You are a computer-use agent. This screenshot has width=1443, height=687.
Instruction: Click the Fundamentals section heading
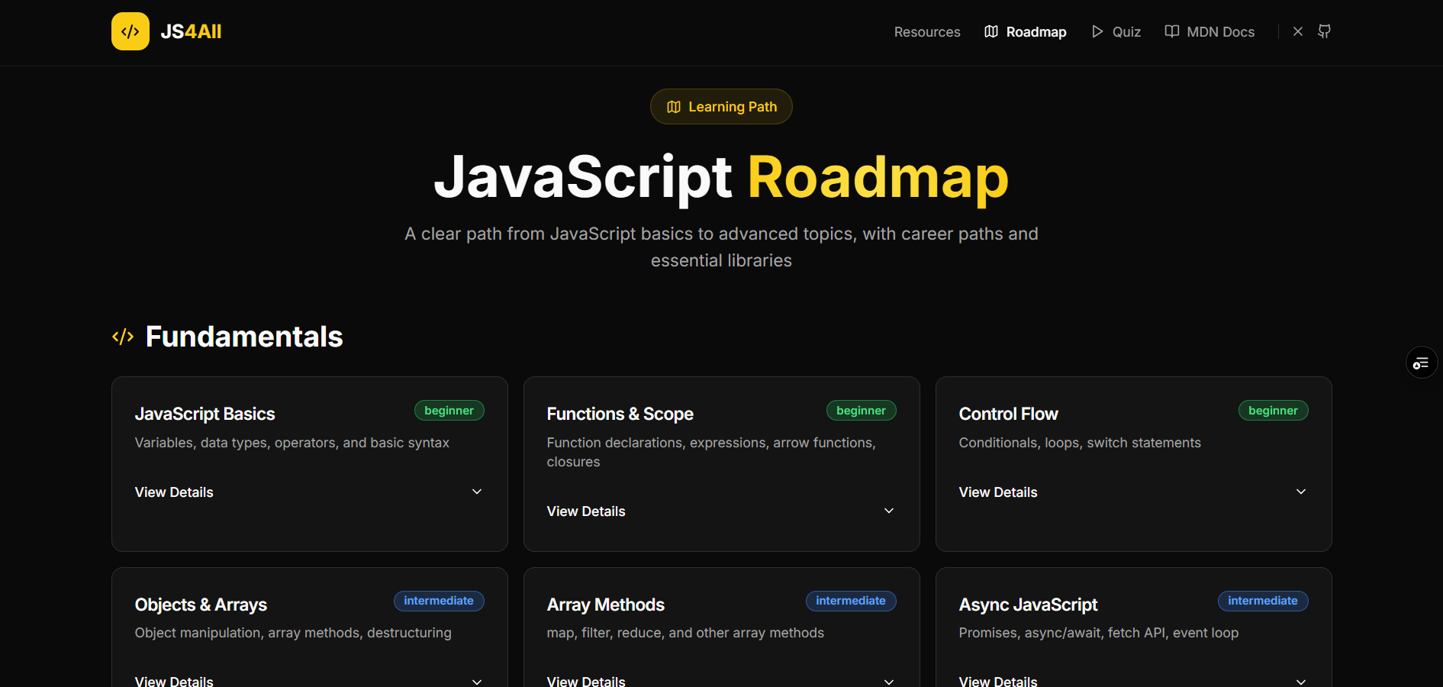[244, 337]
